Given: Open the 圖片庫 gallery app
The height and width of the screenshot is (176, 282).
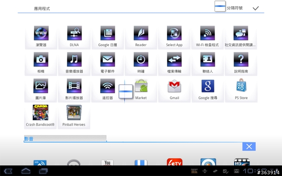Looking at the screenshot, I should coord(41,90).
